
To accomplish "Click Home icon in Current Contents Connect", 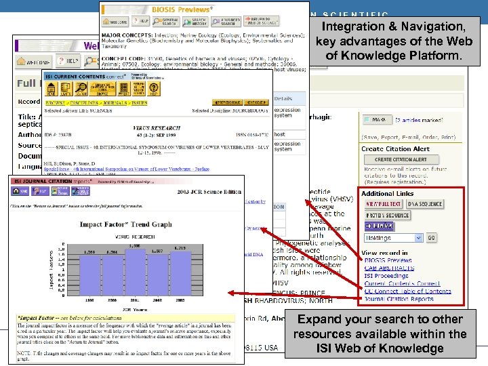I will (x=51, y=89).
